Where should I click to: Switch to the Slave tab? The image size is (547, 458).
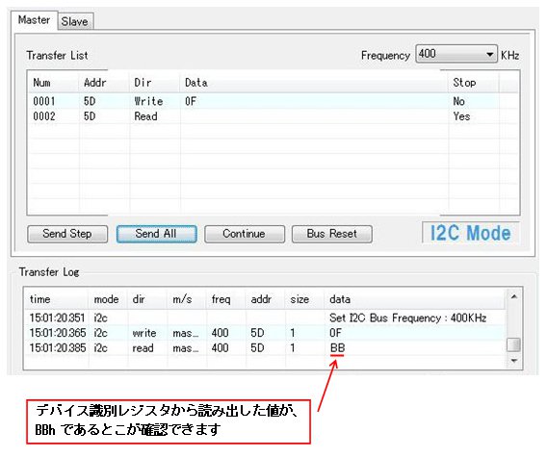pos(75,21)
